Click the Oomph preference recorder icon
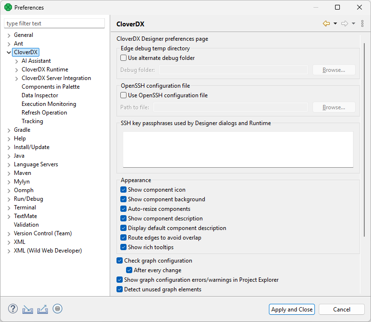Screen dimensions: 371x322 click(58, 309)
